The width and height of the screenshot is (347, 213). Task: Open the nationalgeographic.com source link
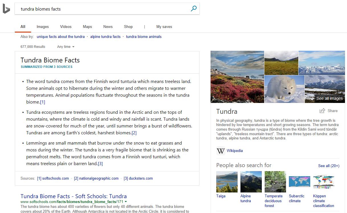(x=96, y=178)
